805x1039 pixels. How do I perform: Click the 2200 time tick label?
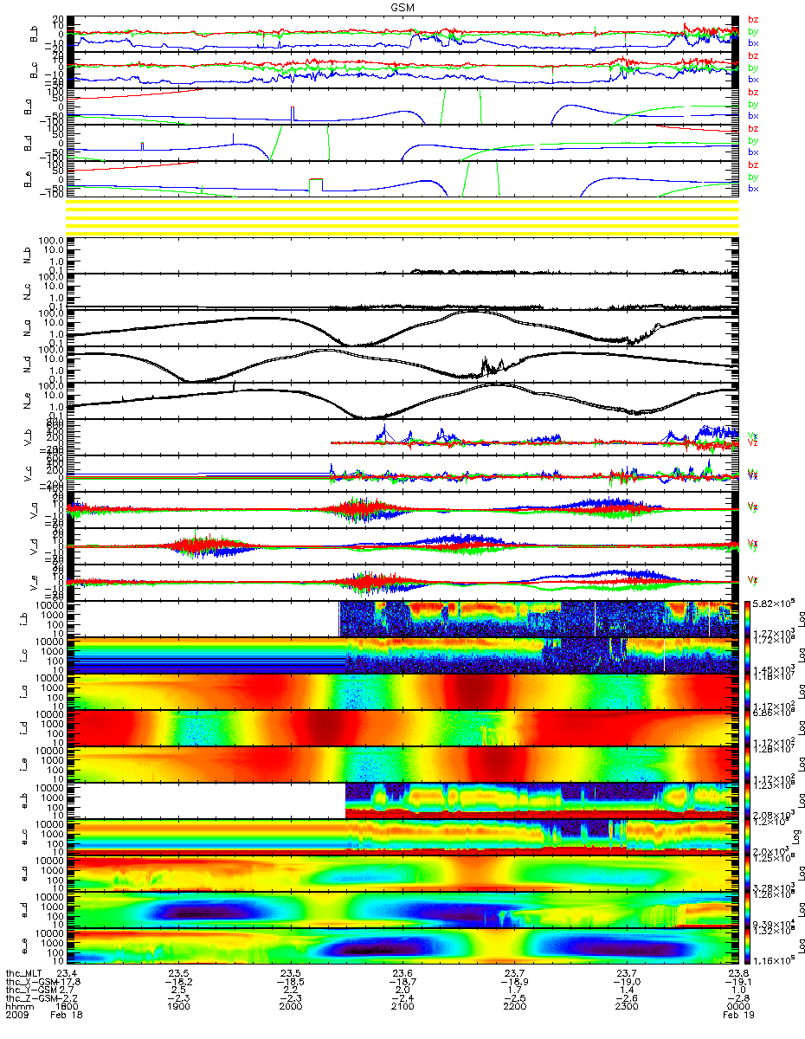click(x=514, y=1007)
